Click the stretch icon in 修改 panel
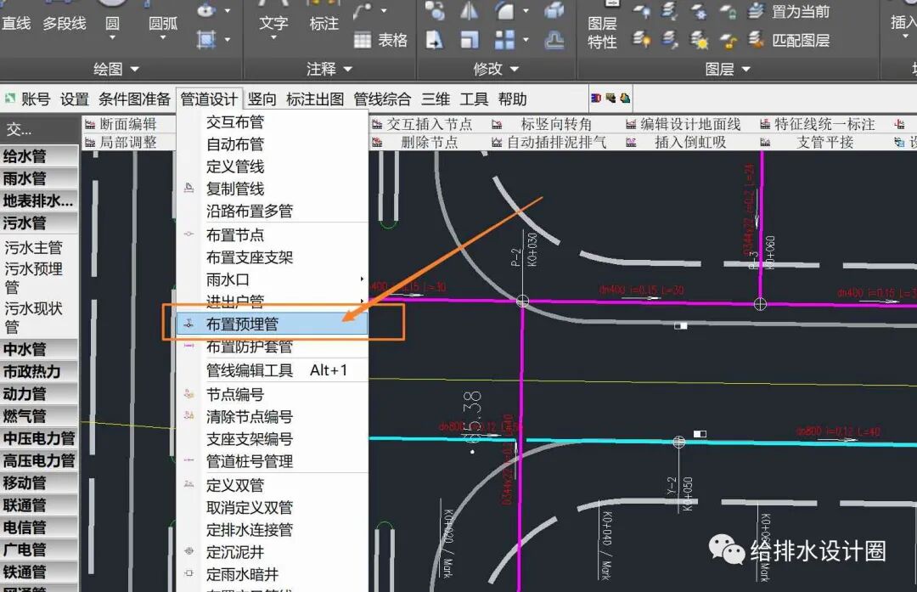Screen dimensions: 917x592 434,40
